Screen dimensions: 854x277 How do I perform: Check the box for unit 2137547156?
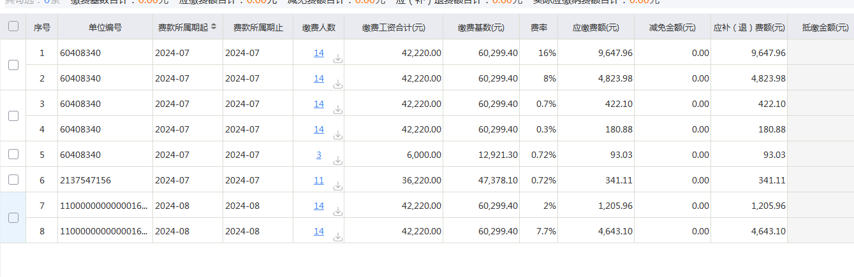13,180
